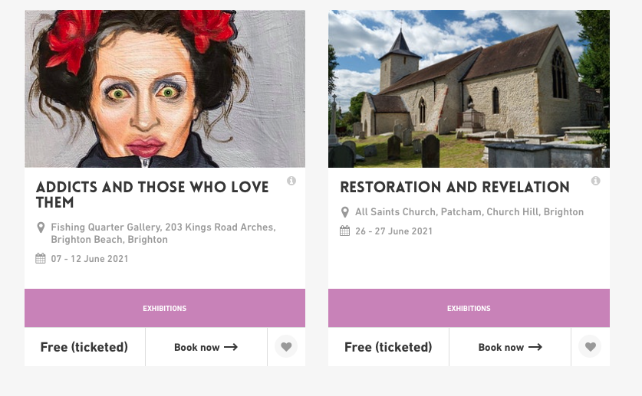The image size is (642, 396).
Task: Favorite the Addicts and Those Who Love Them event
Action: point(286,347)
